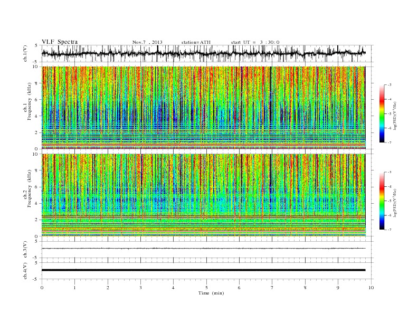
Task: Click the 4 kHz tick on ch.2 spectrogram
Action: (37, 203)
